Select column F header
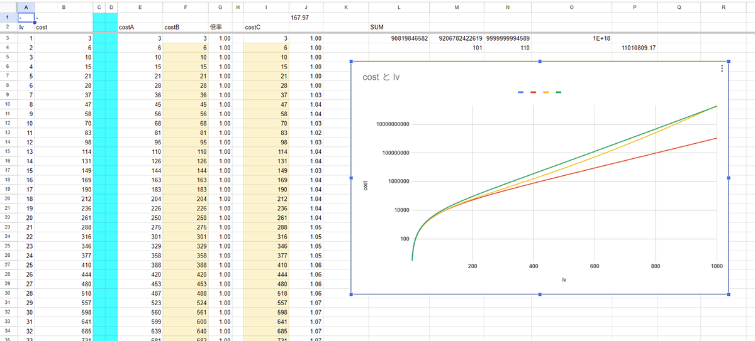Screen dimensions: 755x341 pyautogui.click(x=185, y=7)
